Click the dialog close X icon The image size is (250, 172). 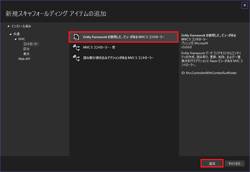pos(245,5)
